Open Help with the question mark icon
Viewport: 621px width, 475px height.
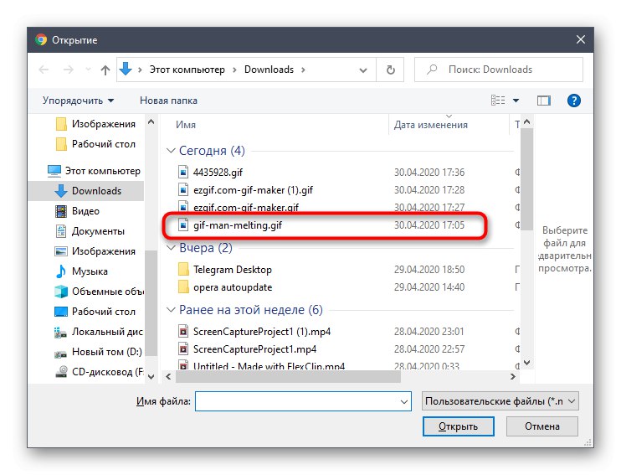[x=574, y=101]
